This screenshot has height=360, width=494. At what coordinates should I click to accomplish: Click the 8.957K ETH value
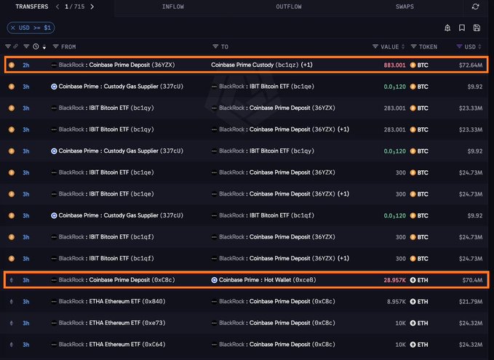click(396, 301)
